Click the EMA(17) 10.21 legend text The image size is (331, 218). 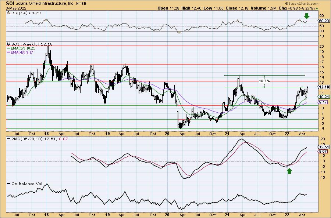23,48
